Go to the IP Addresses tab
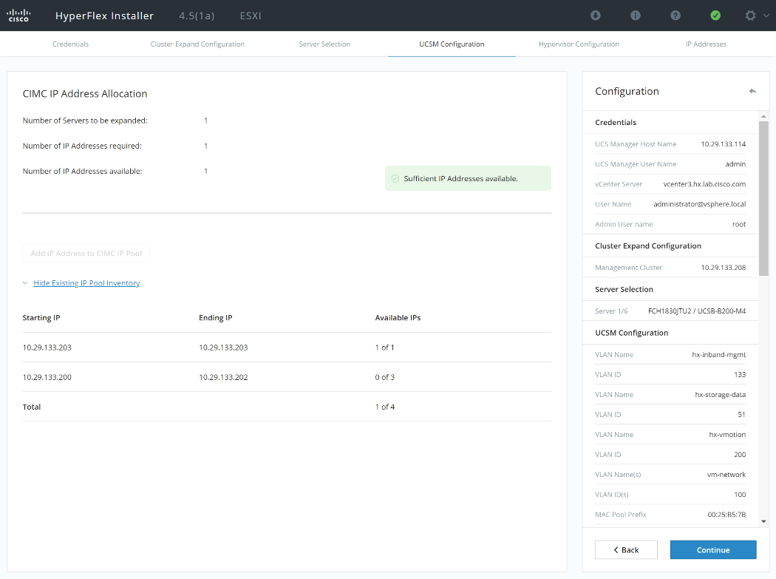The height and width of the screenshot is (579, 776). point(707,44)
